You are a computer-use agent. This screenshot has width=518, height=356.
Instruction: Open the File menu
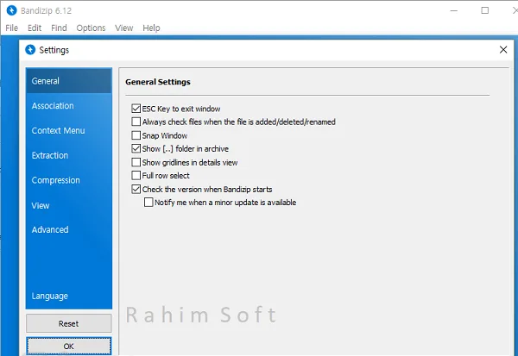point(11,28)
